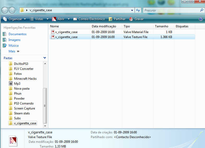Select the FLV Converter folder
Screen dimensions: 205x148
24,69
